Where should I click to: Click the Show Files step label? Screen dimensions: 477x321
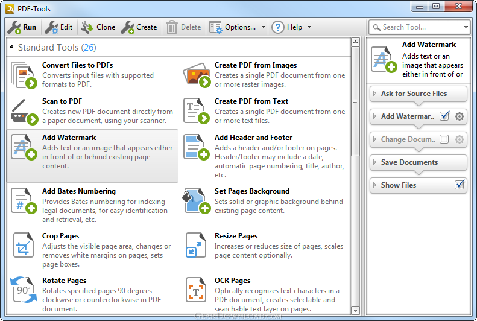(399, 185)
